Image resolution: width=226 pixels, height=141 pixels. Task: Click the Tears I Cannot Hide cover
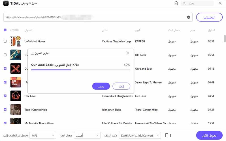coord(16,109)
